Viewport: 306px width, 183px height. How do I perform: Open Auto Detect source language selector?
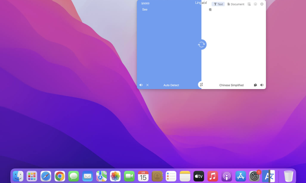[x=171, y=85]
